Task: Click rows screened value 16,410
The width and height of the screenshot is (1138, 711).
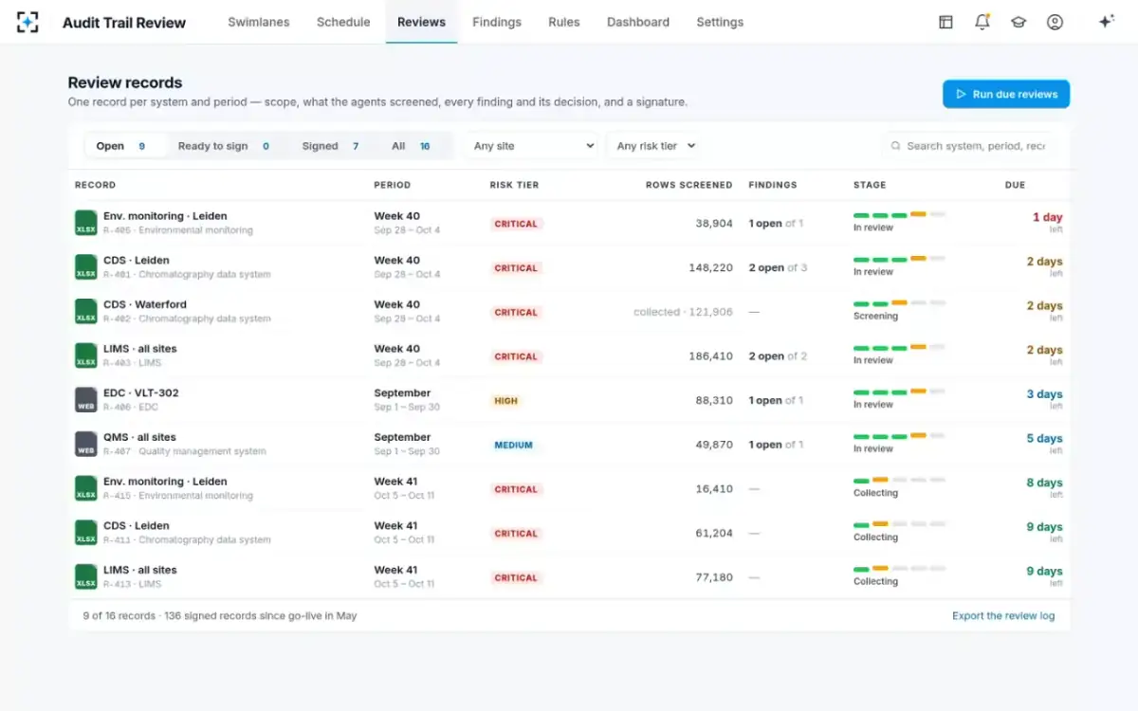Action: tap(714, 489)
